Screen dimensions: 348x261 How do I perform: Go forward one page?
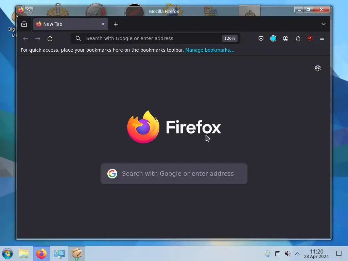38,39
